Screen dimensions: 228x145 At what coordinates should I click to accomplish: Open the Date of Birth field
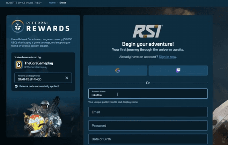point(148,139)
